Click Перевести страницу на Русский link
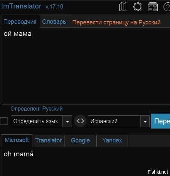Screen dimensions: 170x176 tap(116, 22)
